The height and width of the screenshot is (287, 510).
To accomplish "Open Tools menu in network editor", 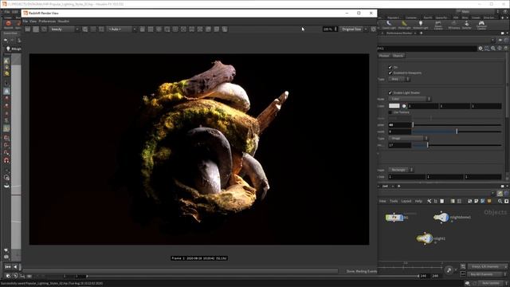I will [394, 202].
